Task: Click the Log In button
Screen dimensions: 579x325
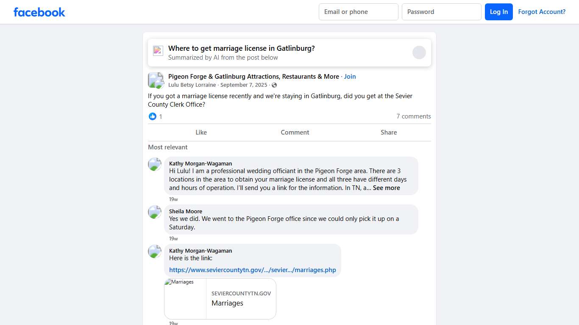Action: (x=498, y=12)
